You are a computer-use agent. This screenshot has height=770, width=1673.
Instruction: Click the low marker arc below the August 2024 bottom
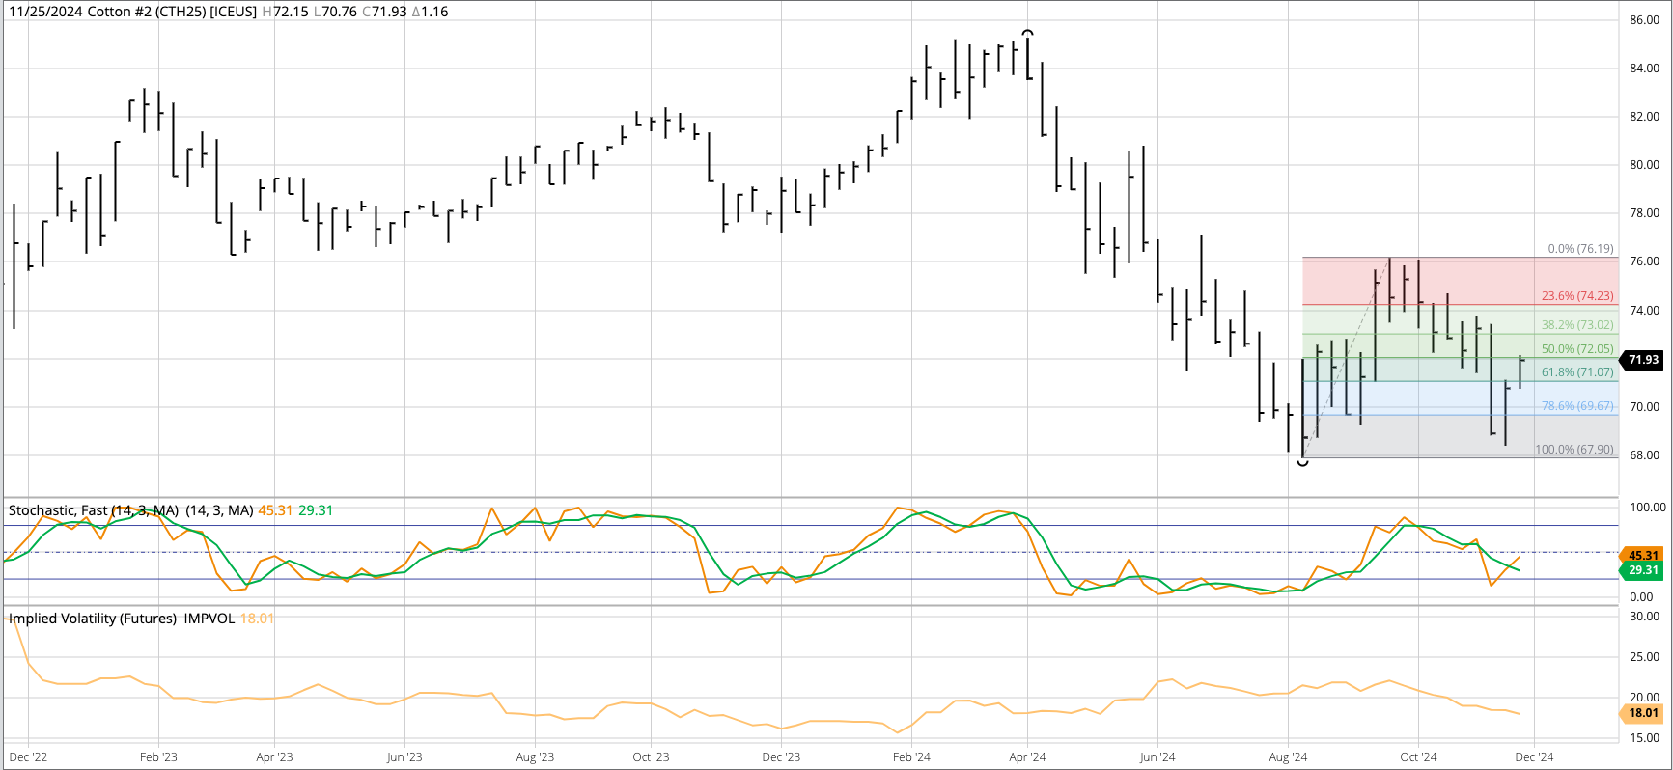pyautogui.click(x=1302, y=464)
